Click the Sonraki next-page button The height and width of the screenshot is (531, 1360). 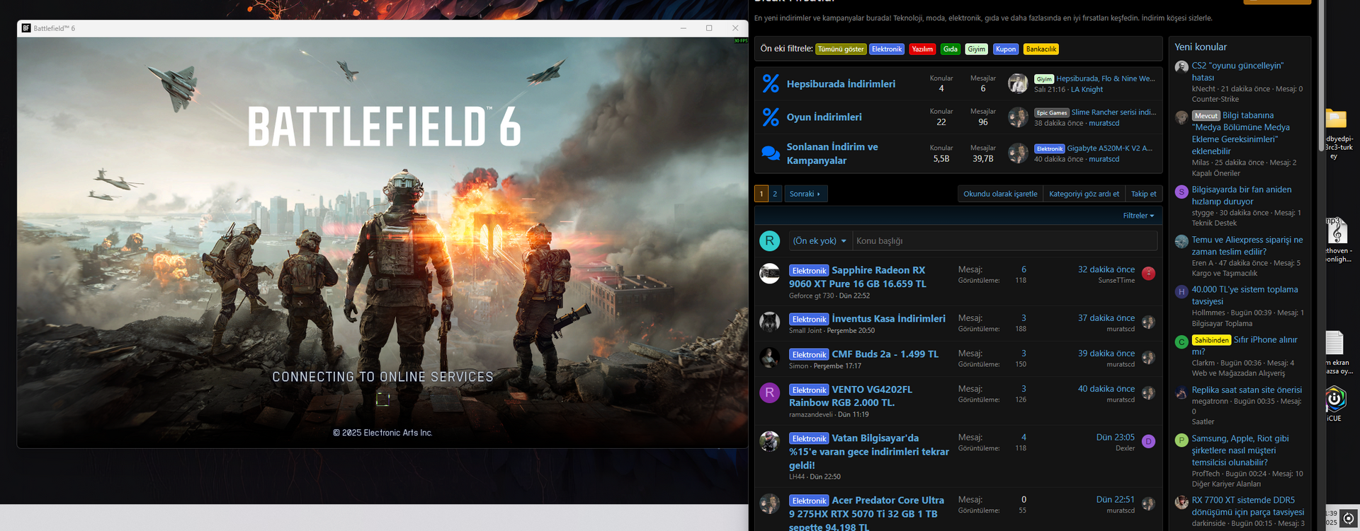coord(805,194)
